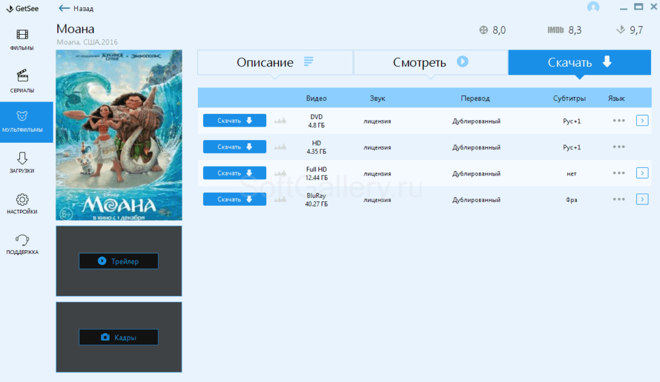Image resolution: width=660 pixels, height=382 pixels.
Task: Open the Загрузки downloads section
Action: [x=22, y=163]
